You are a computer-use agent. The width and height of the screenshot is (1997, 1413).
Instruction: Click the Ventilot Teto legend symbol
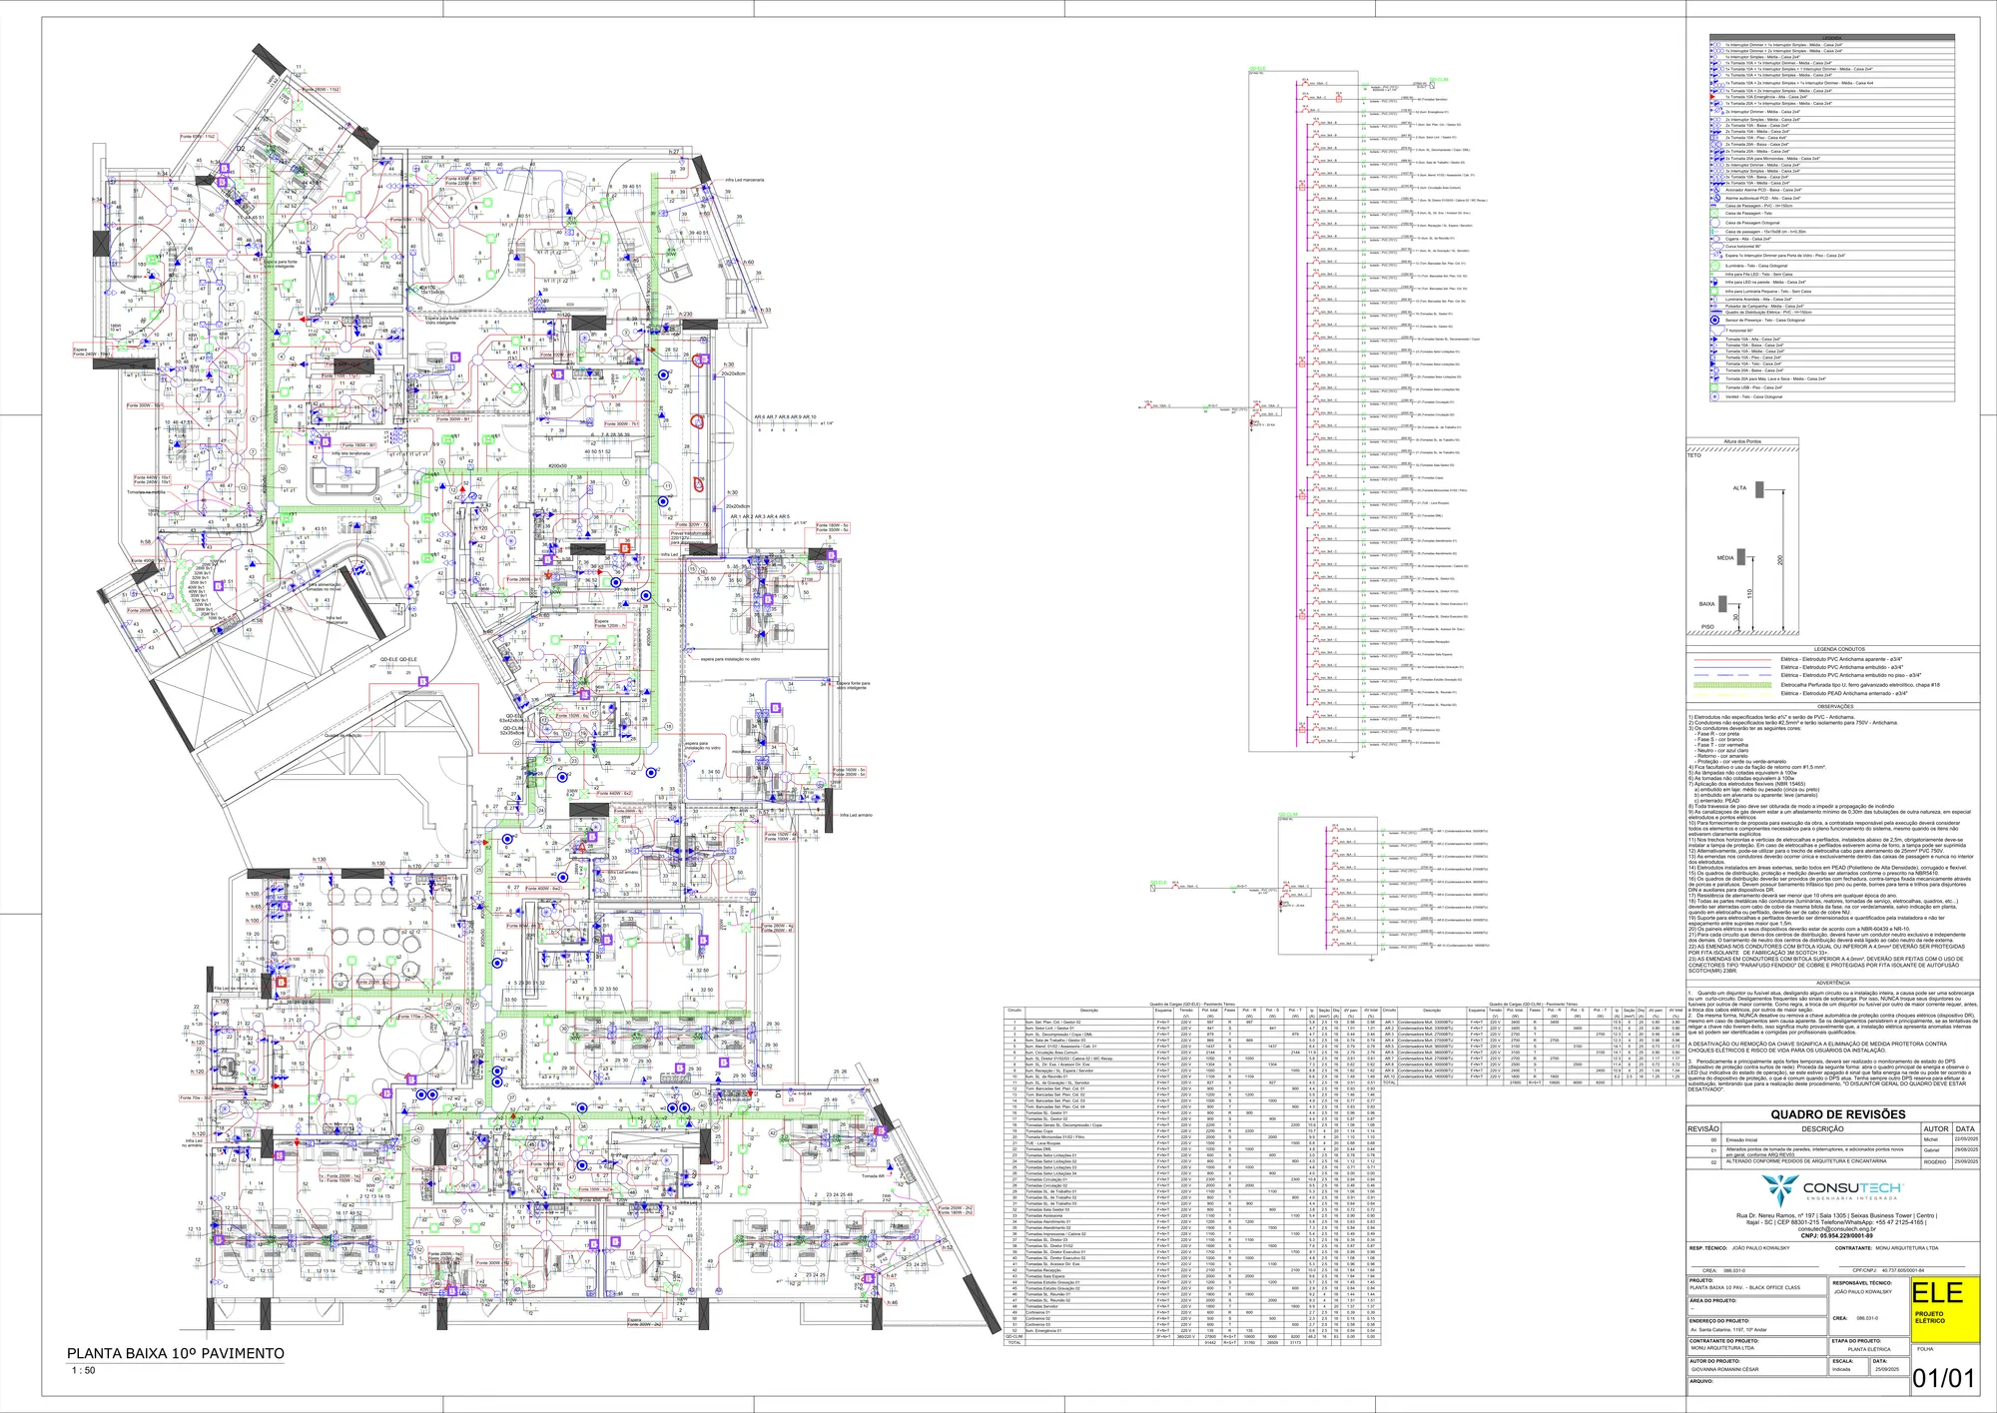point(1714,396)
